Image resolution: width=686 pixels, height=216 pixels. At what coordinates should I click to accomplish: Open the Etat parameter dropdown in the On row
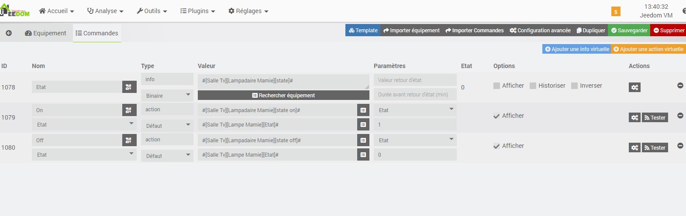tap(415, 110)
